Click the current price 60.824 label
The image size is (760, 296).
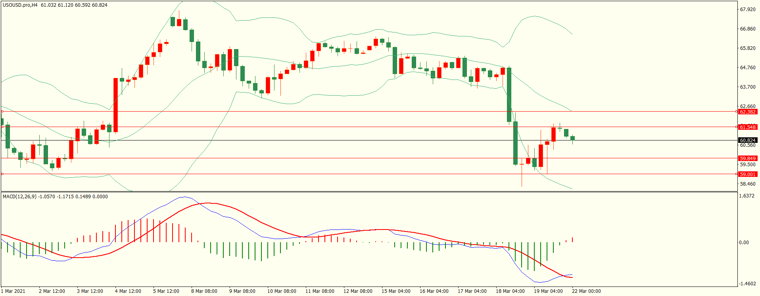coord(748,140)
